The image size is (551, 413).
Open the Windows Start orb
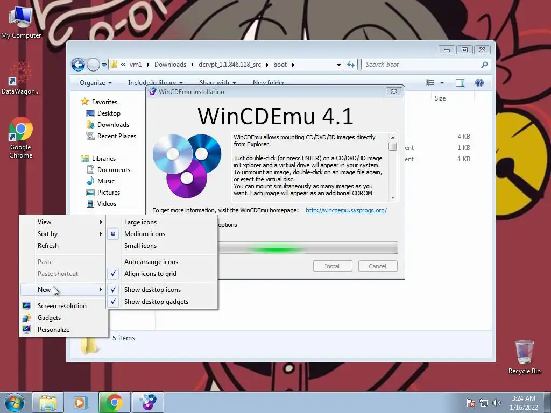[14, 402]
